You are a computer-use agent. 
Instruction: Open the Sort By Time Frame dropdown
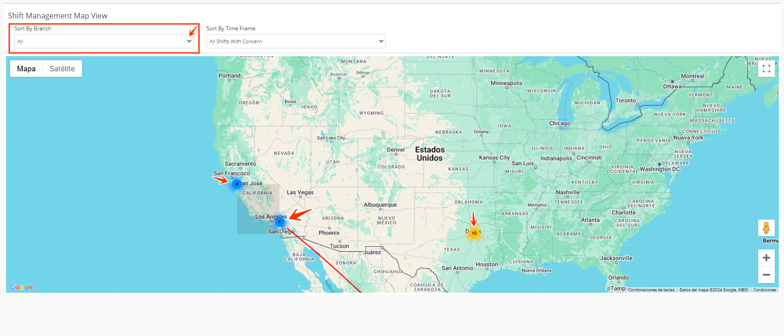pos(296,41)
